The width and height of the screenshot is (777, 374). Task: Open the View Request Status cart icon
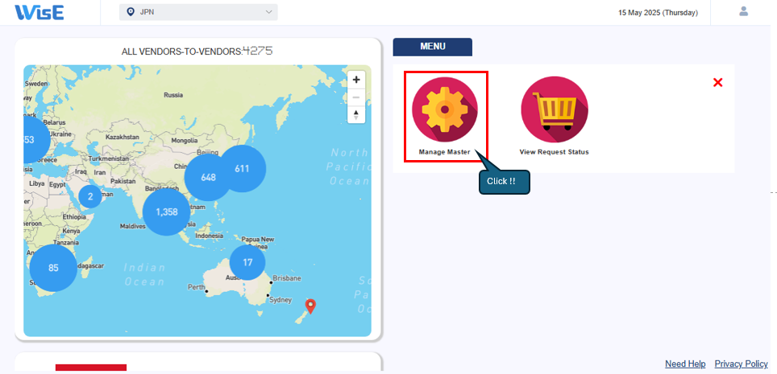pos(554,110)
